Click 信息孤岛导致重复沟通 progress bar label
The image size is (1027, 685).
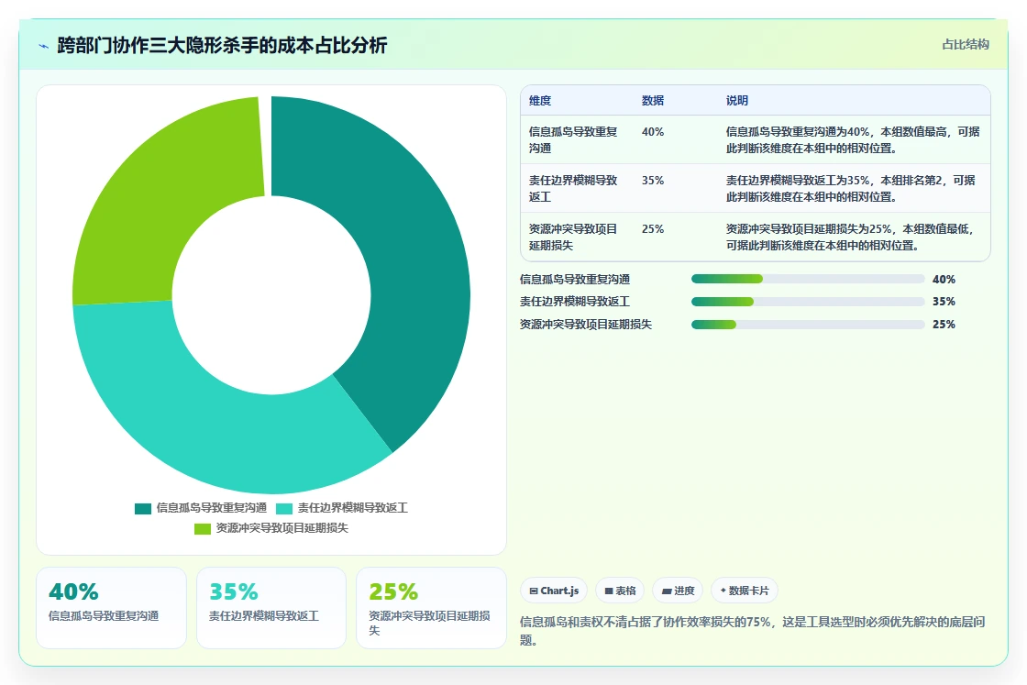575,280
